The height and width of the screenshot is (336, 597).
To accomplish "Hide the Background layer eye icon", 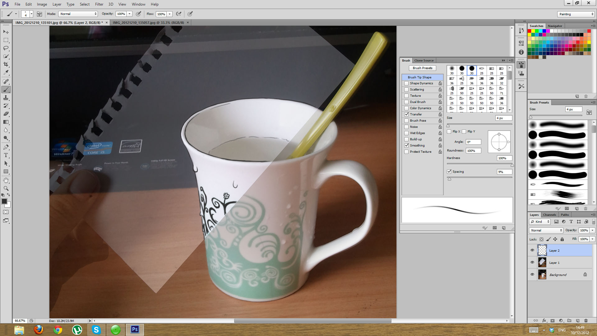I will coord(532,275).
